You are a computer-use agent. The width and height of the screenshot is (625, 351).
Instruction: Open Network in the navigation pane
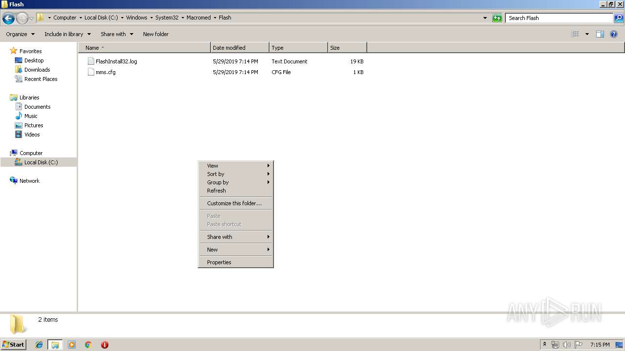pyautogui.click(x=29, y=181)
